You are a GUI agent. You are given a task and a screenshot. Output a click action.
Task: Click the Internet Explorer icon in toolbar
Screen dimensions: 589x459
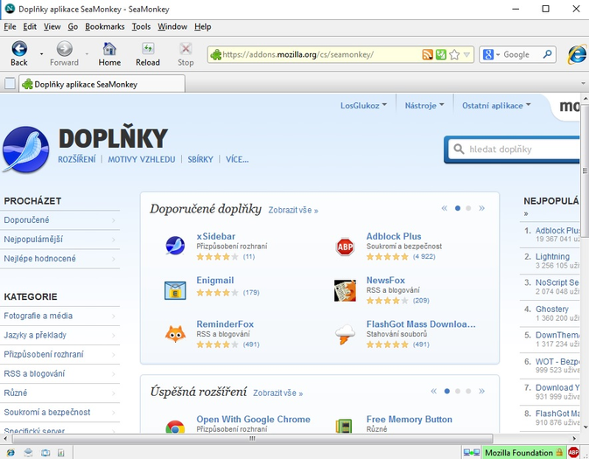tap(577, 54)
